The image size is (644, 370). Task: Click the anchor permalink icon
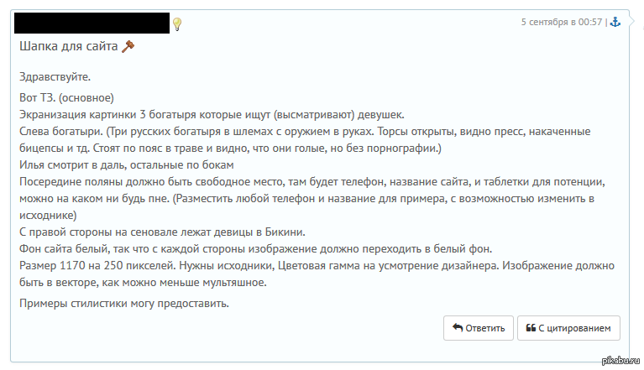point(614,22)
